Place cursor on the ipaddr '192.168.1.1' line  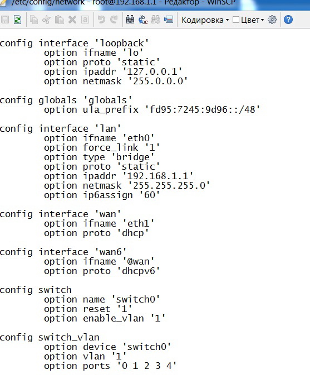click(x=119, y=176)
